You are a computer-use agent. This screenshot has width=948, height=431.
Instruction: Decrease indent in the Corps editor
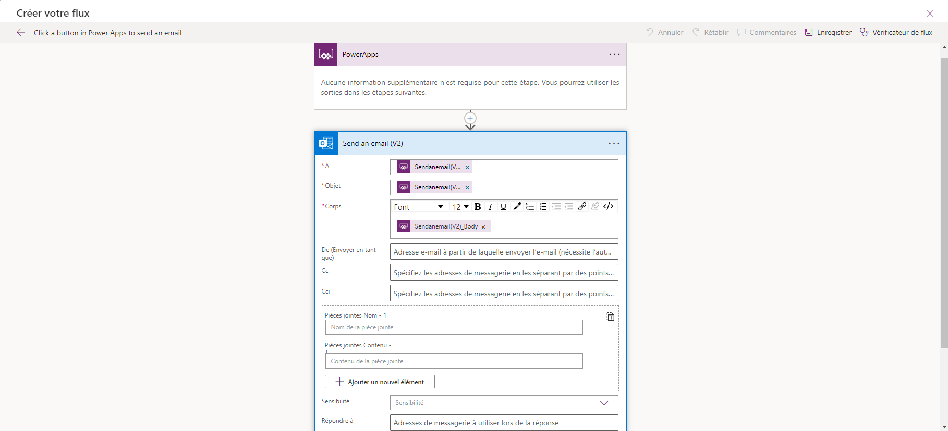[x=569, y=207]
